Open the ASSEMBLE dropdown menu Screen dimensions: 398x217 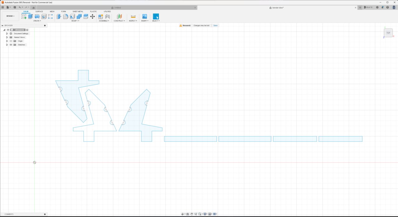(104, 21)
